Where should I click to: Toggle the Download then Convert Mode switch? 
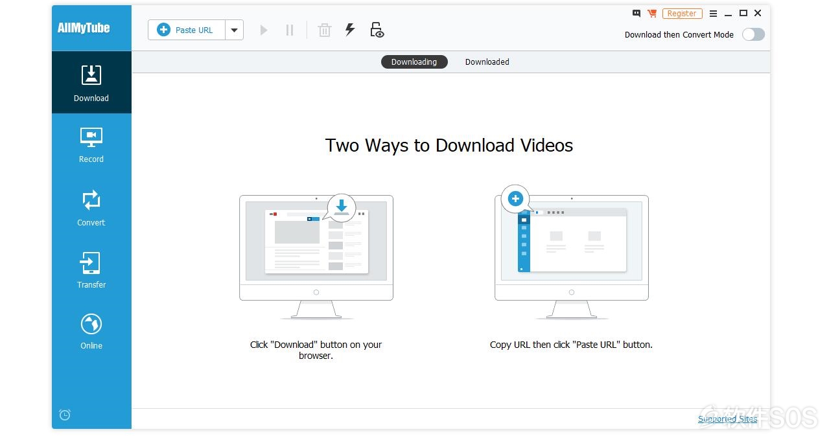(x=753, y=34)
